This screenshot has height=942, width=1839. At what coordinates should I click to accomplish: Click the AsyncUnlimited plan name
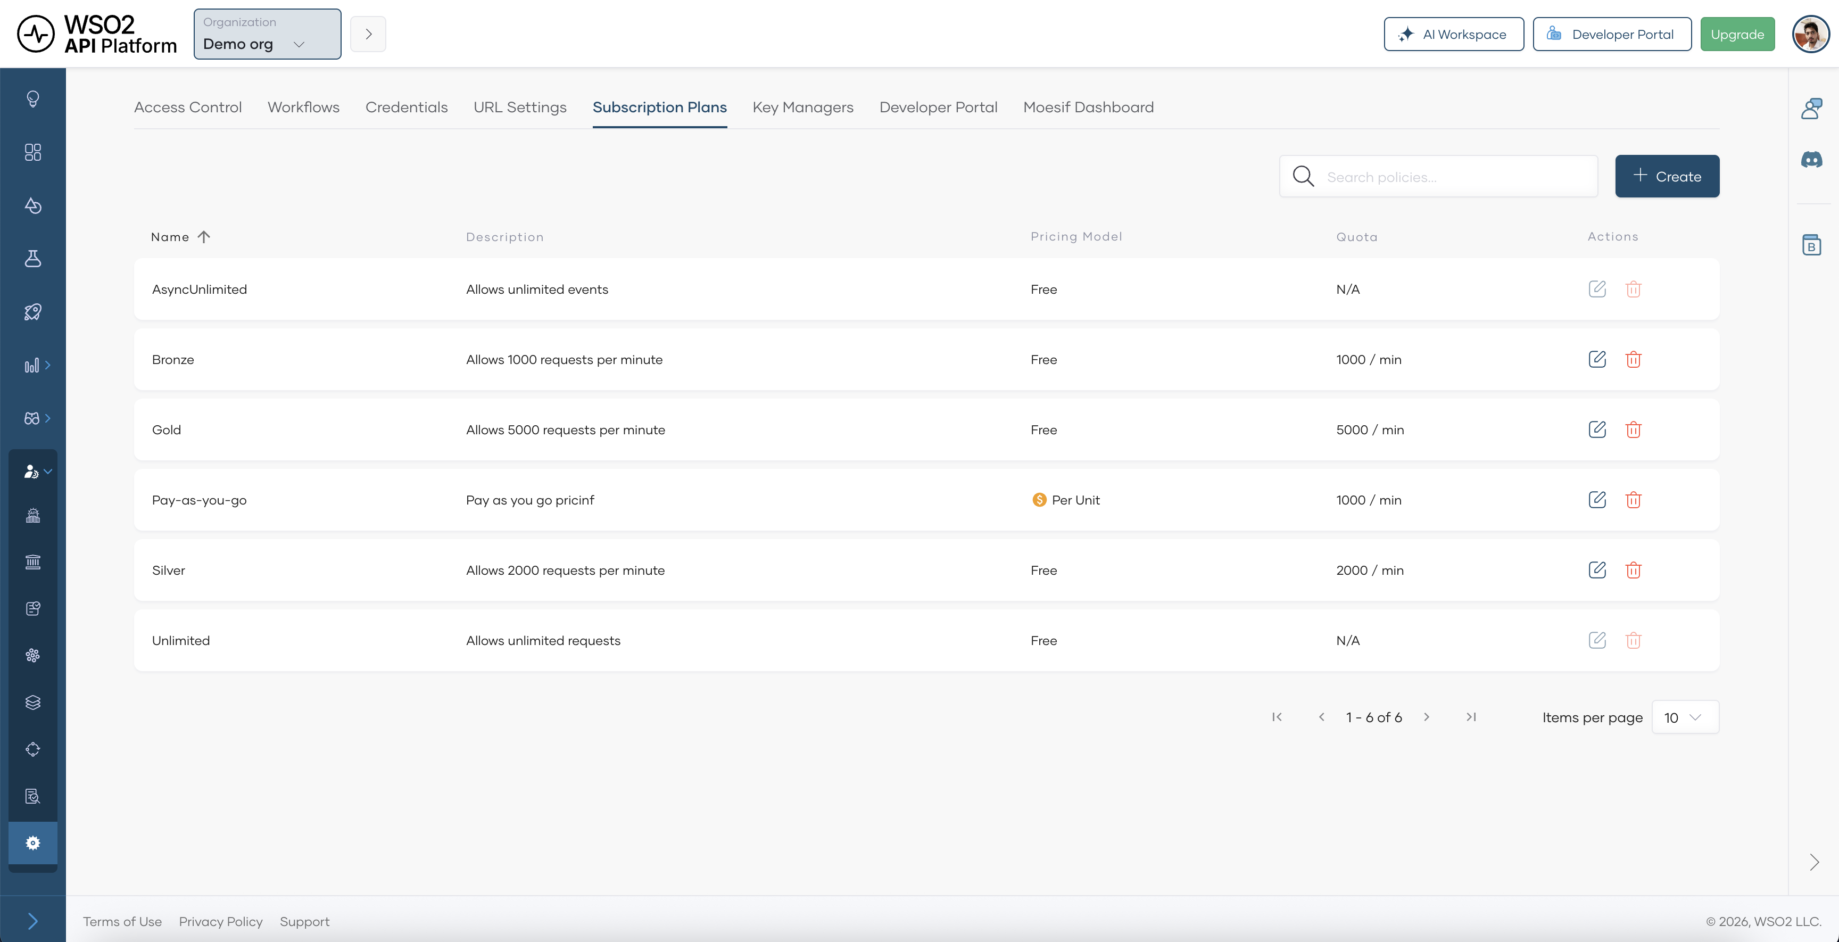click(199, 289)
